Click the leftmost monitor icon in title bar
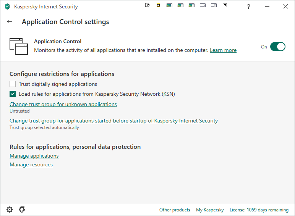The width and height of the screenshot is (295, 216). click(147, 5)
